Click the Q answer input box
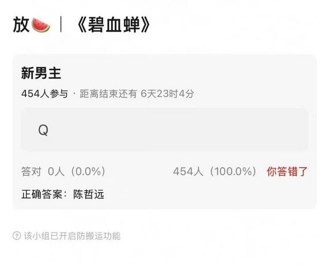The height and width of the screenshot is (265, 328). (165, 129)
